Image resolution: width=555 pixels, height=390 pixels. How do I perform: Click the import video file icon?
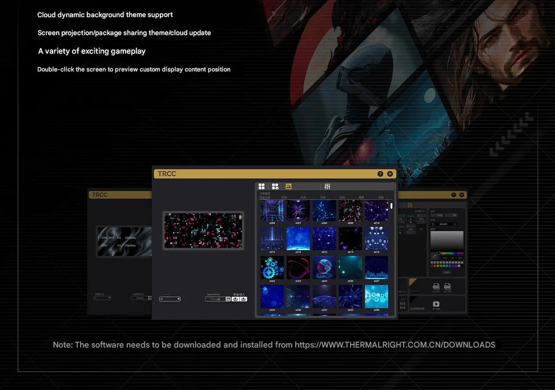tap(447, 287)
